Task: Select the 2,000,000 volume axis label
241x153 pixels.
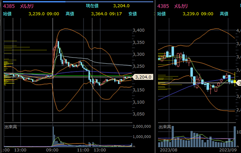Action: click(x=142, y=126)
